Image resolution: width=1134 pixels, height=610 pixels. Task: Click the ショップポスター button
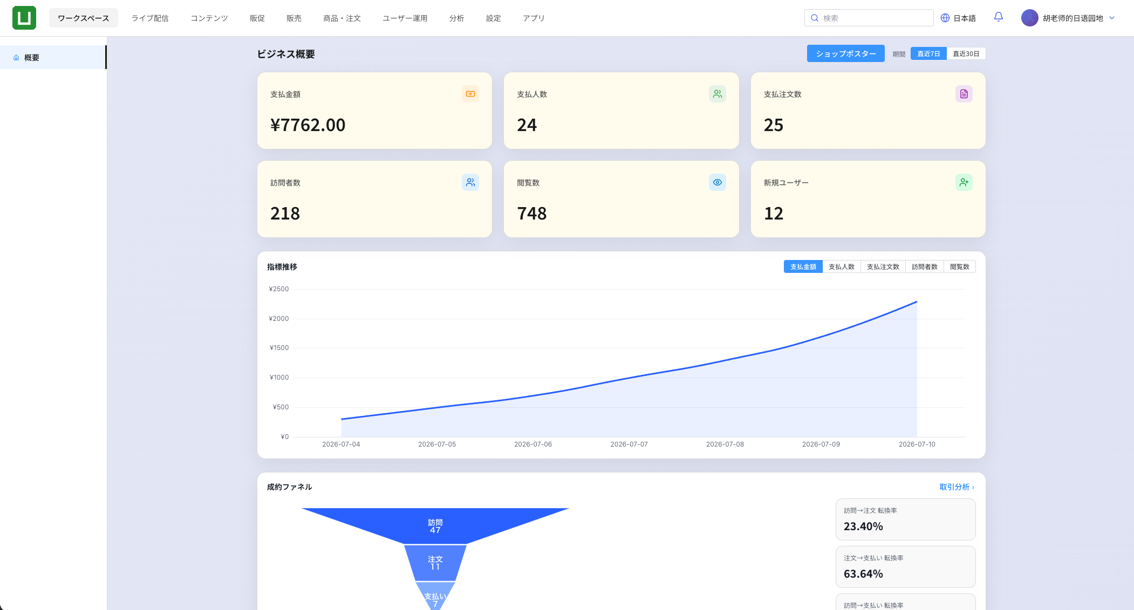(x=845, y=53)
